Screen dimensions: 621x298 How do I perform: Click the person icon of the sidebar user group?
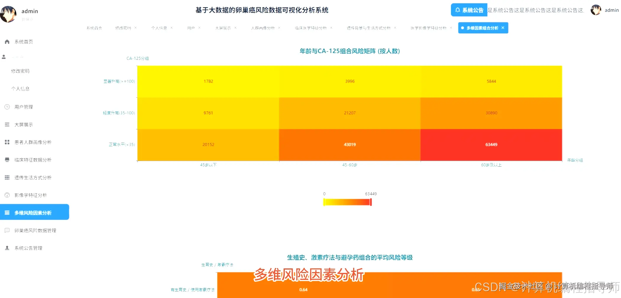tap(4, 57)
